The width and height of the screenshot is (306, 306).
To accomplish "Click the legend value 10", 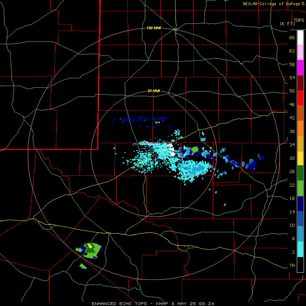I will 292,225.
